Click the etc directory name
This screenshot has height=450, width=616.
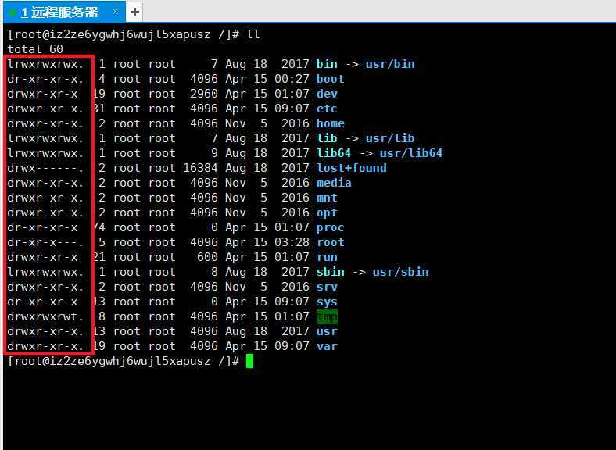pyautogui.click(x=327, y=109)
